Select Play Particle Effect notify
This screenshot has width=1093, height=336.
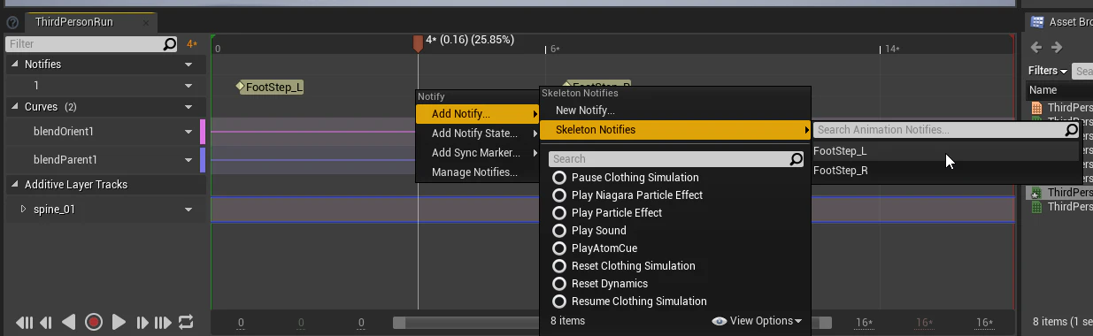click(x=607, y=213)
